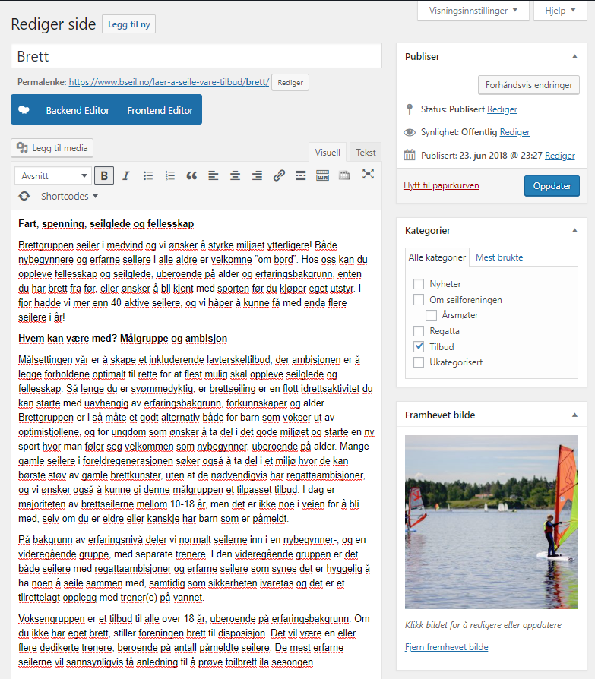Insert or edit link icon
This screenshot has height=679, width=595.
coord(279,175)
